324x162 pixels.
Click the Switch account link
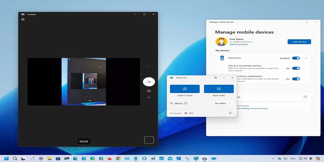pyautogui.click(x=238, y=44)
